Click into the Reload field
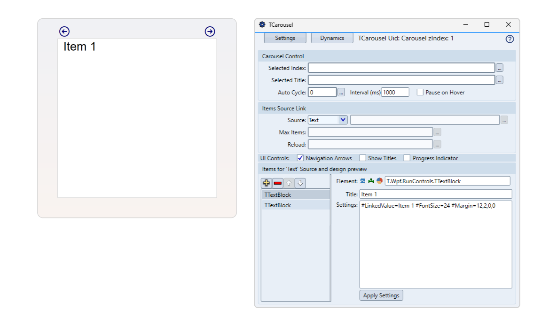Viewport: 557px width, 326px height. pyautogui.click(x=370, y=145)
